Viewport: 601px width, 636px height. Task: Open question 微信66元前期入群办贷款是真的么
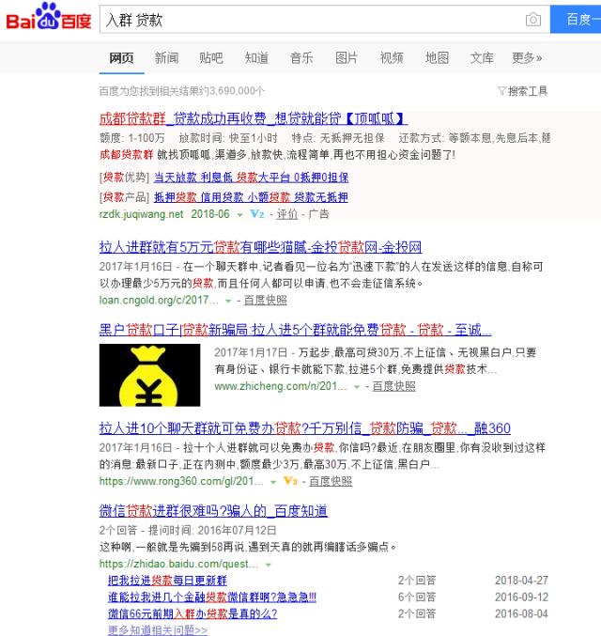193,613
